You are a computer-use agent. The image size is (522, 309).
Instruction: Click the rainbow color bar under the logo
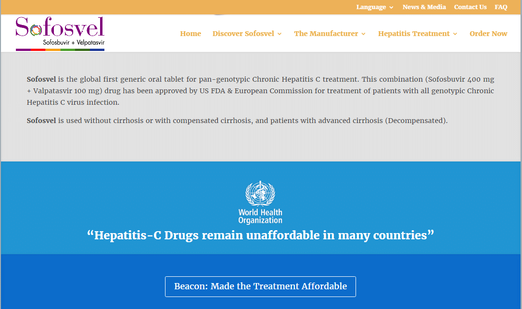pos(60,50)
